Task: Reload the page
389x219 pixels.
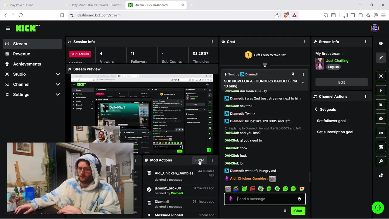Action: click(21, 15)
